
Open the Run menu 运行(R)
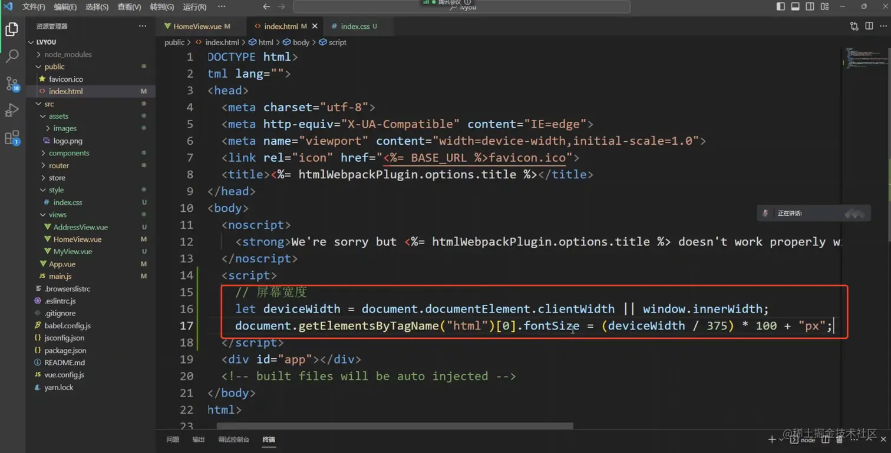coord(195,7)
